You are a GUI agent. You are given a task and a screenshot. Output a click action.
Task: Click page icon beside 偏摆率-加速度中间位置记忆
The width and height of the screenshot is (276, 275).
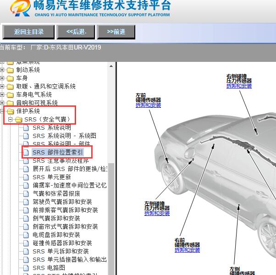click(26, 186)
